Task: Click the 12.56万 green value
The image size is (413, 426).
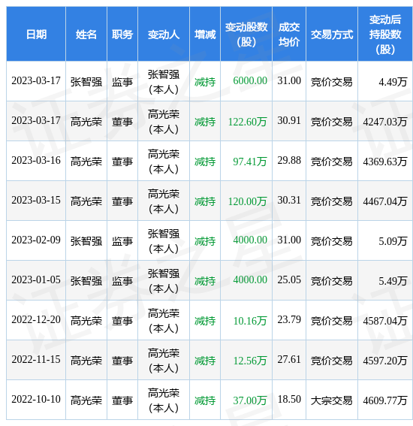Action: pyautogui.click(x=250, y=361)
